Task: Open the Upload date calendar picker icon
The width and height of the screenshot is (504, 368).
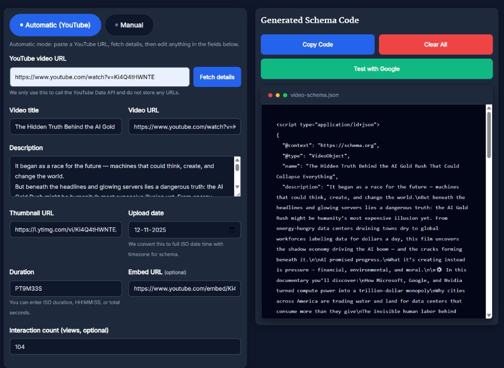Action: (x=232, y=230)
